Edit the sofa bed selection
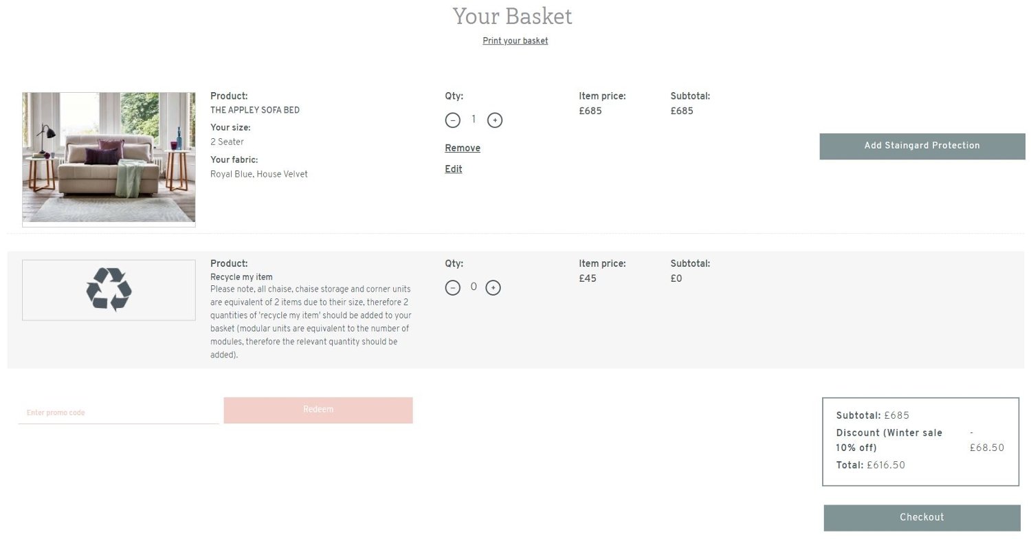 454,169
